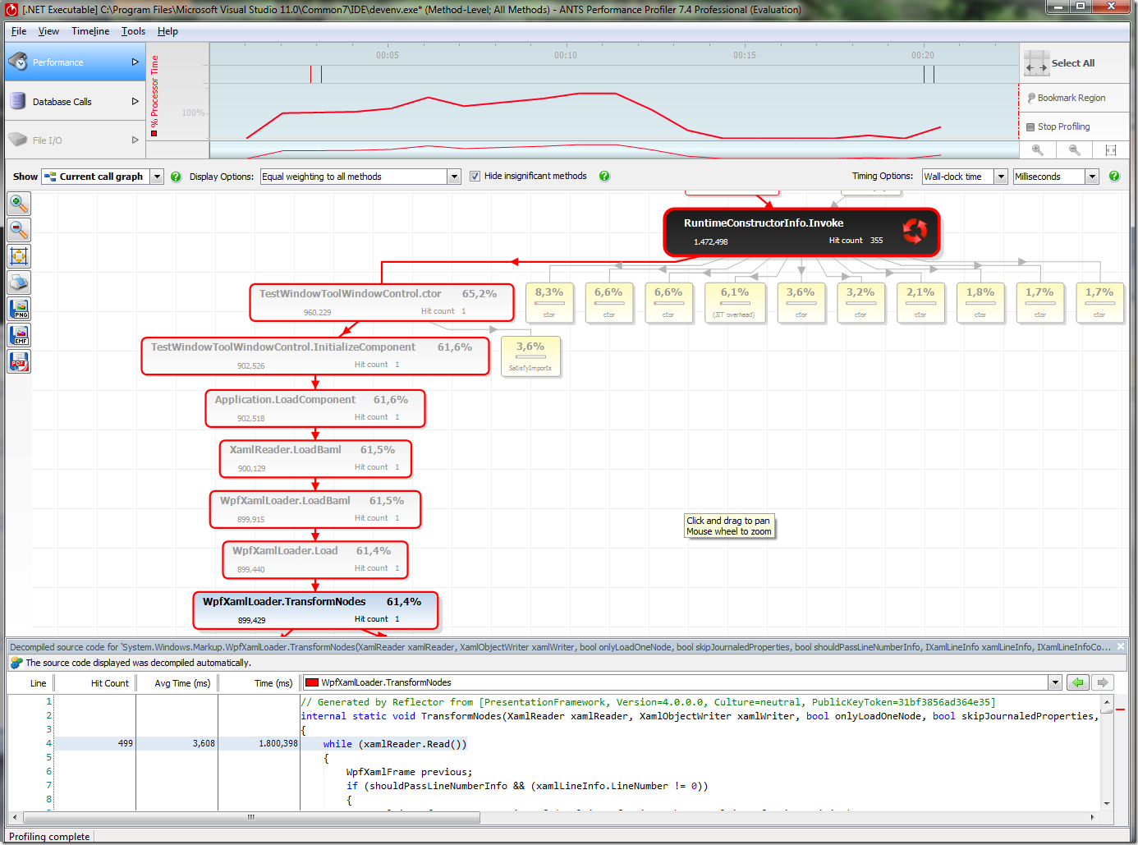
Task: Select the TestWindowToolWindowControl.InitializeComponent node
Action: [315, 356]
